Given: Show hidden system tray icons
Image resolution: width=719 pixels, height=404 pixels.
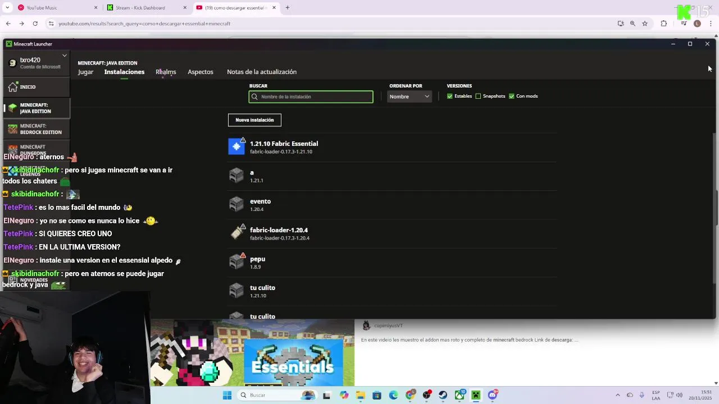Looking at the screenshot, I should [618, 395].
